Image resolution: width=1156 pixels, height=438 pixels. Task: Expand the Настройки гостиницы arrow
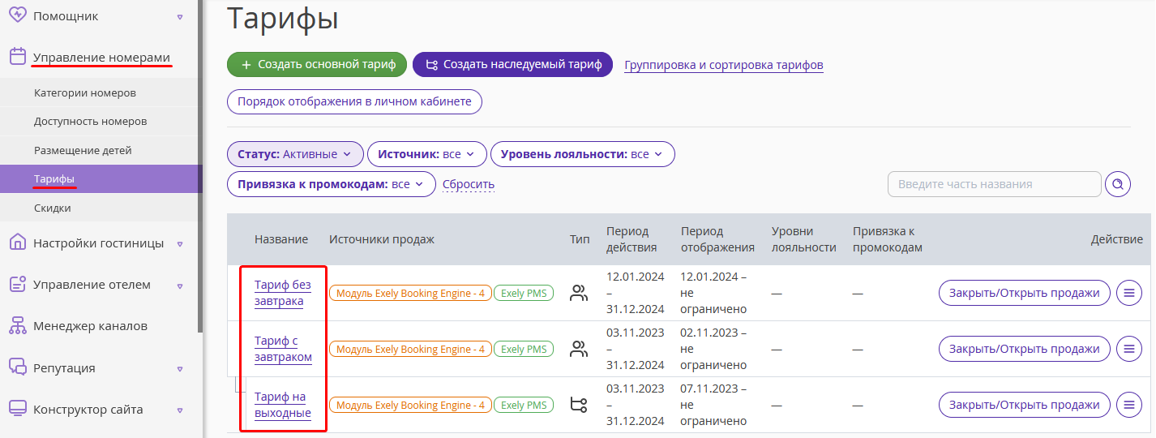(180, 243)
